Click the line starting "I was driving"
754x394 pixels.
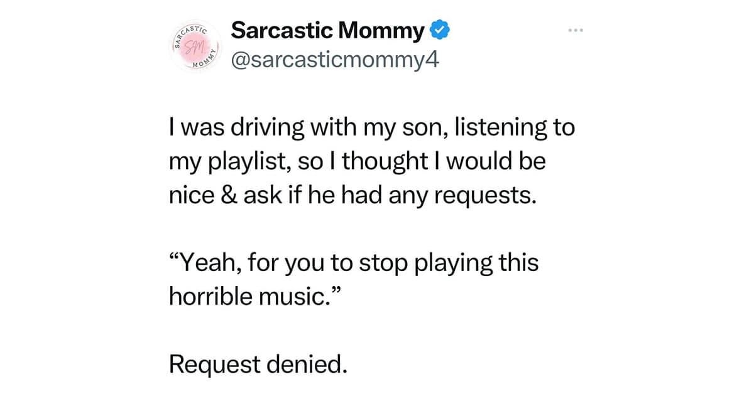pos(372,127)
